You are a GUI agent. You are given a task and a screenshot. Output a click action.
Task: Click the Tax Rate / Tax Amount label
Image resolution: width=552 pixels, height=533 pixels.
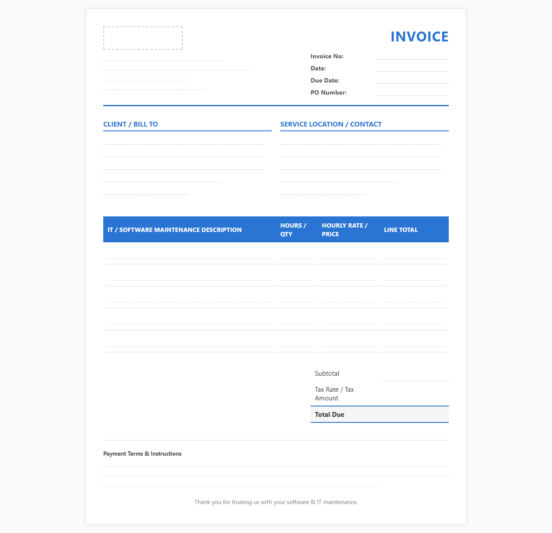334,394
